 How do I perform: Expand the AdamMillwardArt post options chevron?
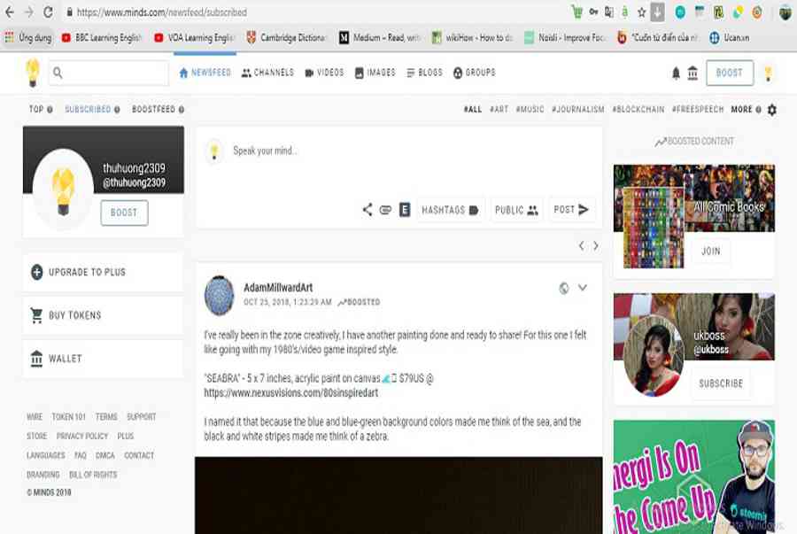(583, 288)
